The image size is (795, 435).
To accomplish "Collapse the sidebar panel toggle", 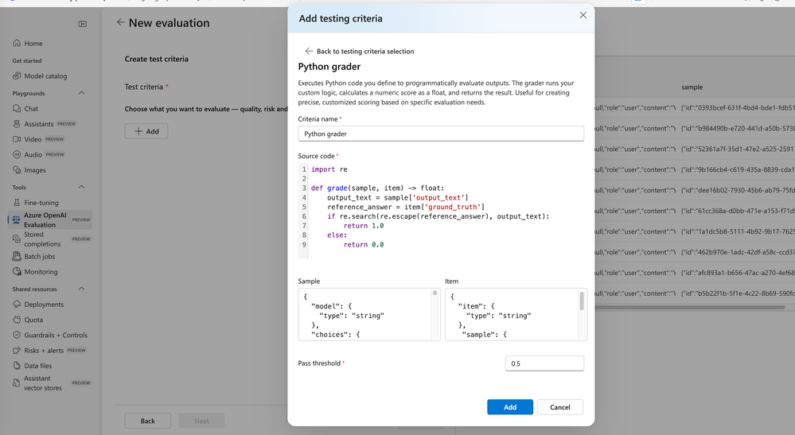I will coord(83,24).
